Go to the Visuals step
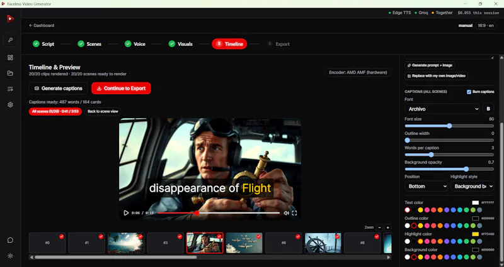Image resolution: width=504 pixels, height=267 pixels. click(x=181, y=44)
